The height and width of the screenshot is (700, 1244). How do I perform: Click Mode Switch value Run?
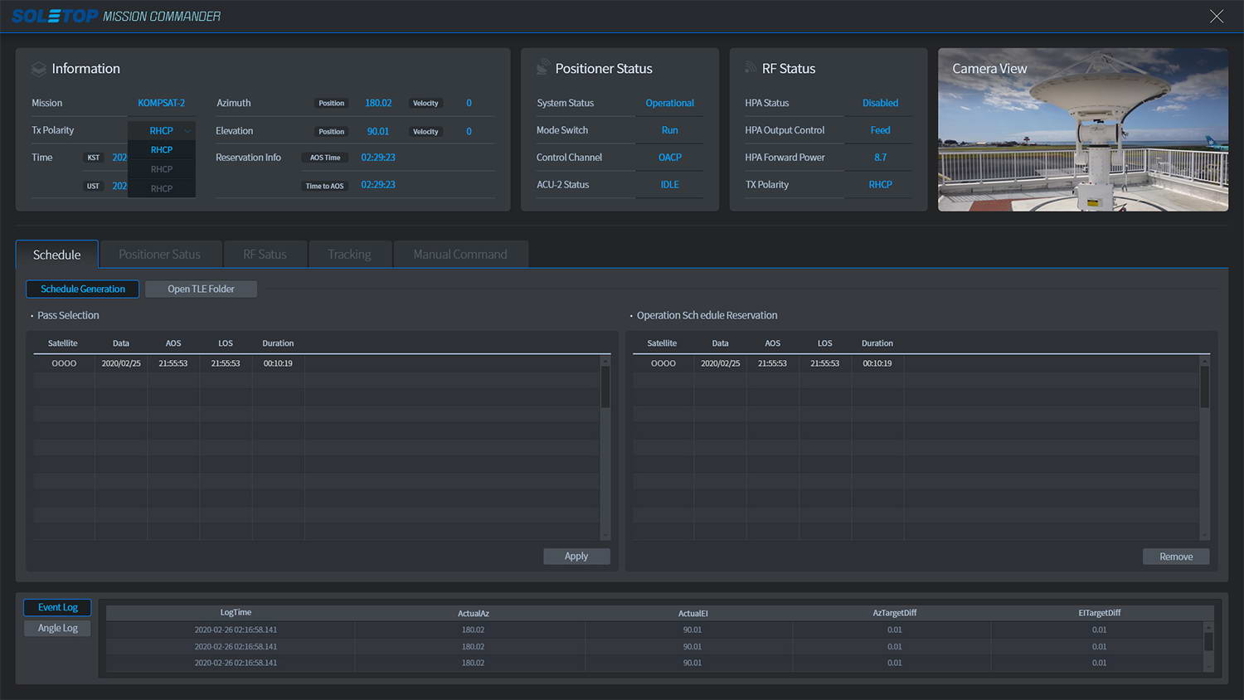point(670,130)
